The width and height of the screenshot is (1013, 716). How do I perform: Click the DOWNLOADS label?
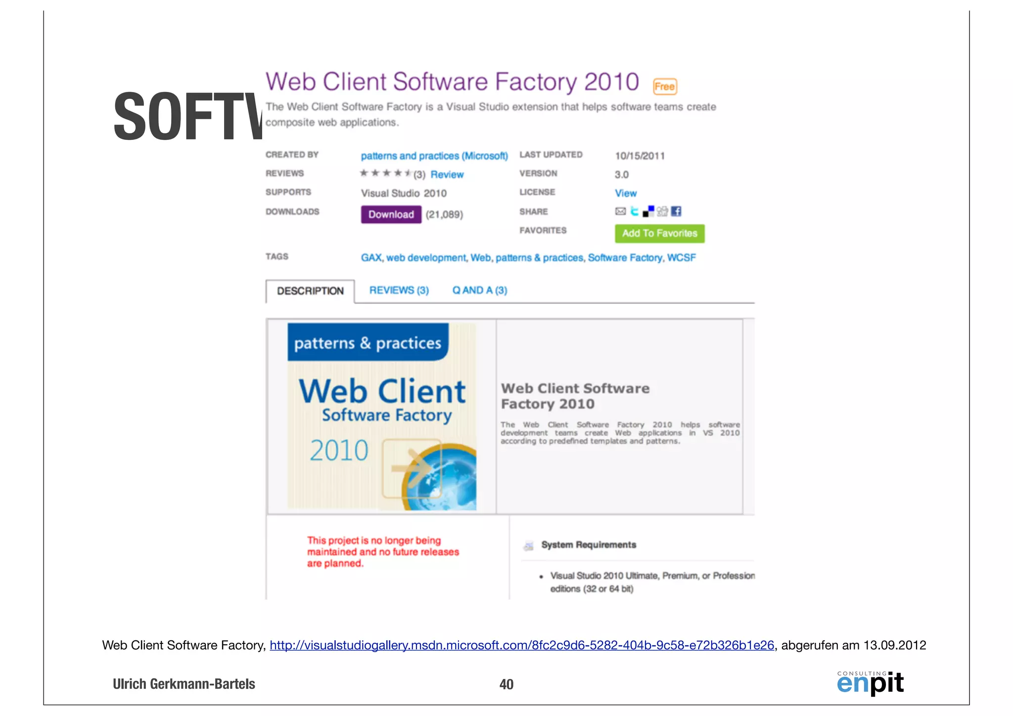292,212
